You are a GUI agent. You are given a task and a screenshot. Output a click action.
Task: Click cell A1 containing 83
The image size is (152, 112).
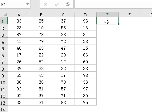(x=19, y=21)
